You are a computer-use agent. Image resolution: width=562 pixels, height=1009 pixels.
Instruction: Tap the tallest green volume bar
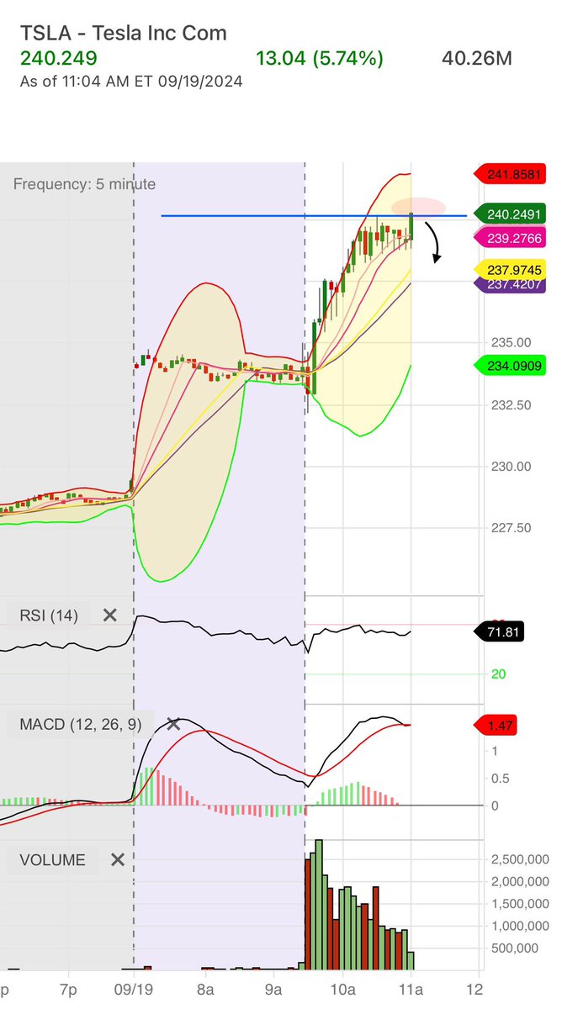(319, 905)
